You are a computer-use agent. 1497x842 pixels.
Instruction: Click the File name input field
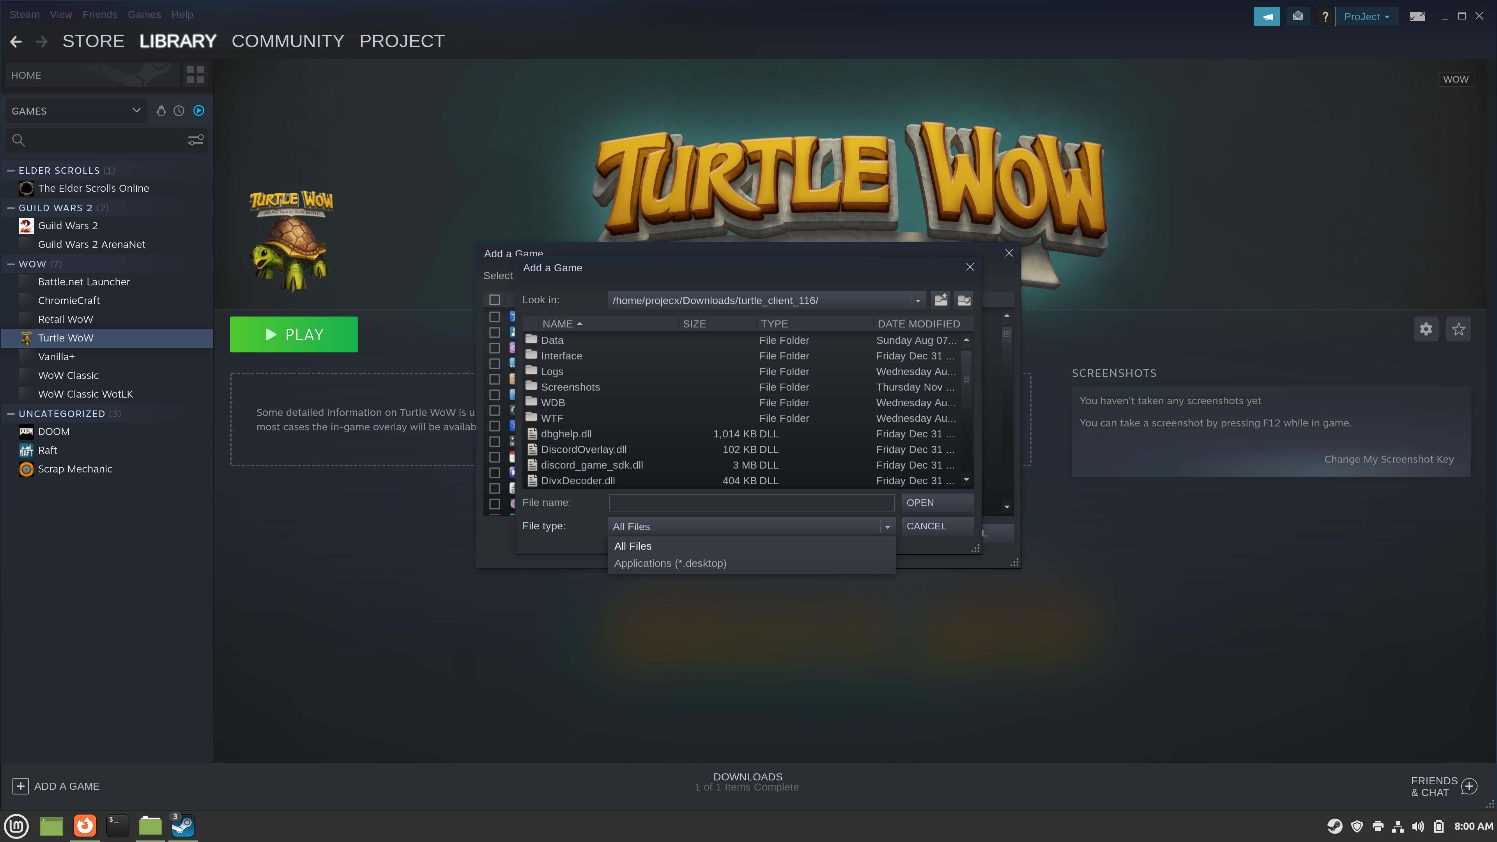pos(751,502)
